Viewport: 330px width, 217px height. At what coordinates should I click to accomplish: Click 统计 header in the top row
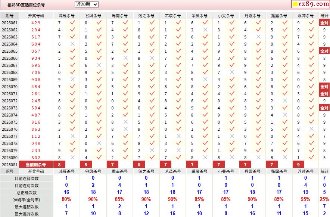[324, 16]
